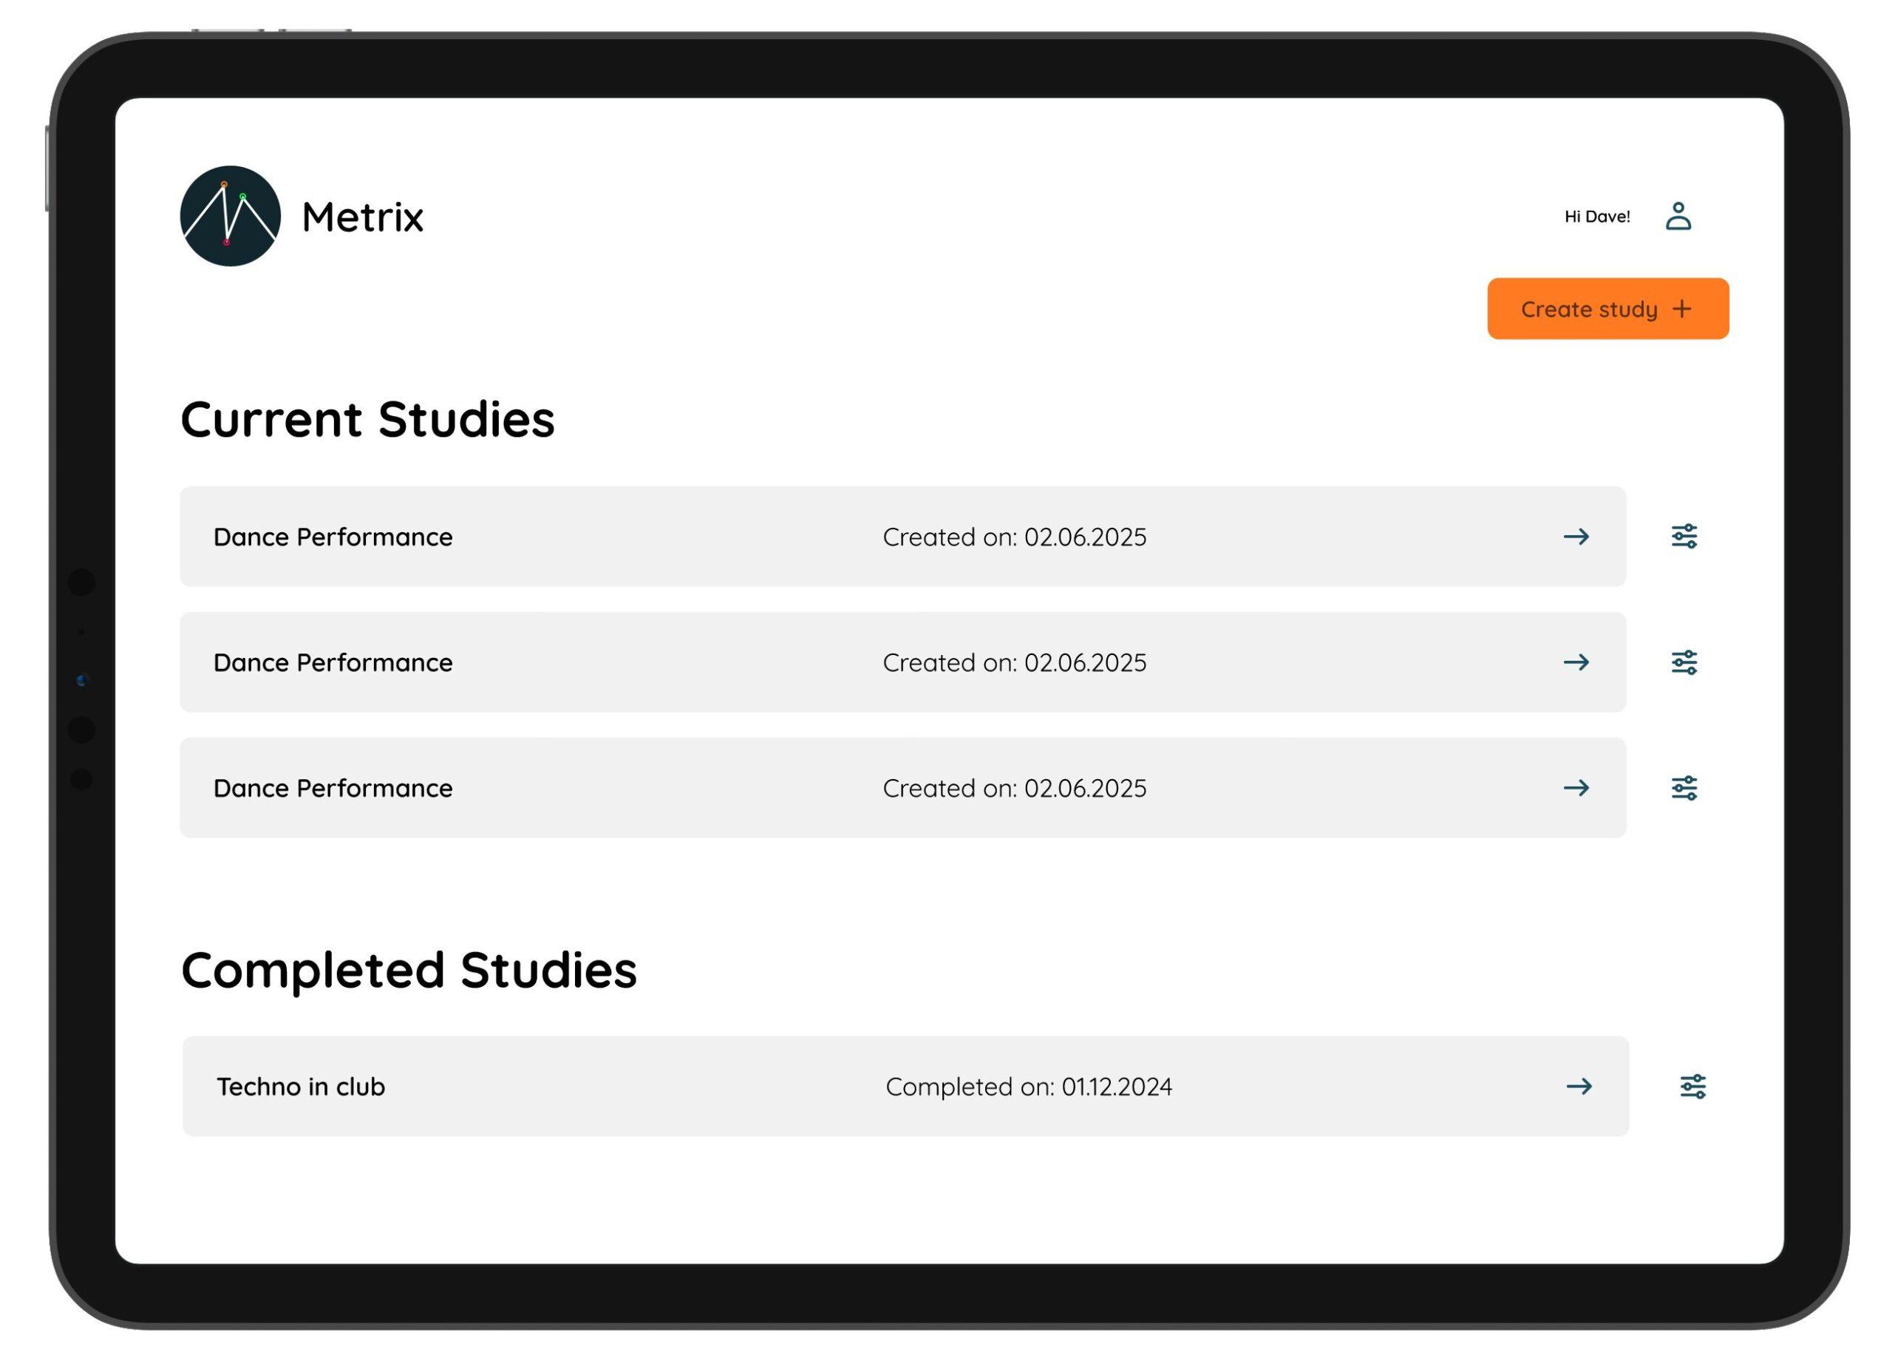Click the Current Studies heading
Screen dimensions: 1892x1355
[x=367, y=420]
